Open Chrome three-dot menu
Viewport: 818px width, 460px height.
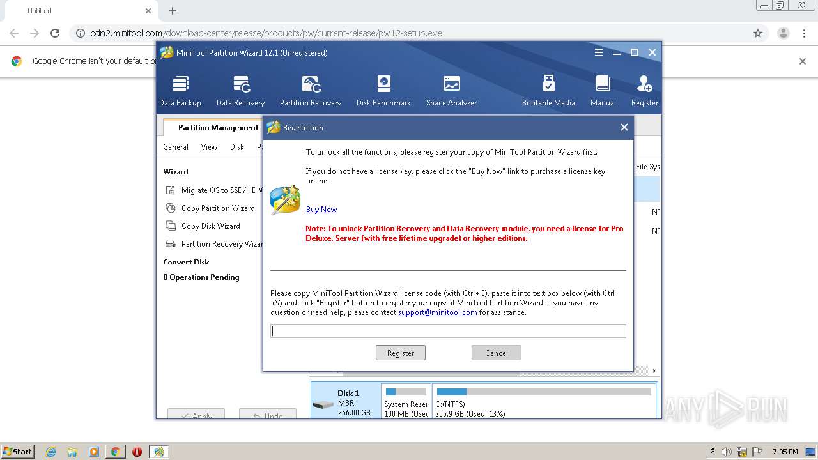804,33
